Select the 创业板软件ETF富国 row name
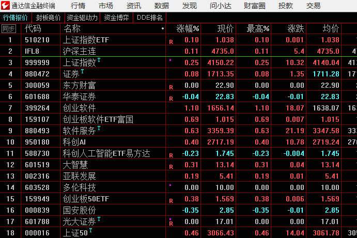The image size is (357, 238). (98, 119)
